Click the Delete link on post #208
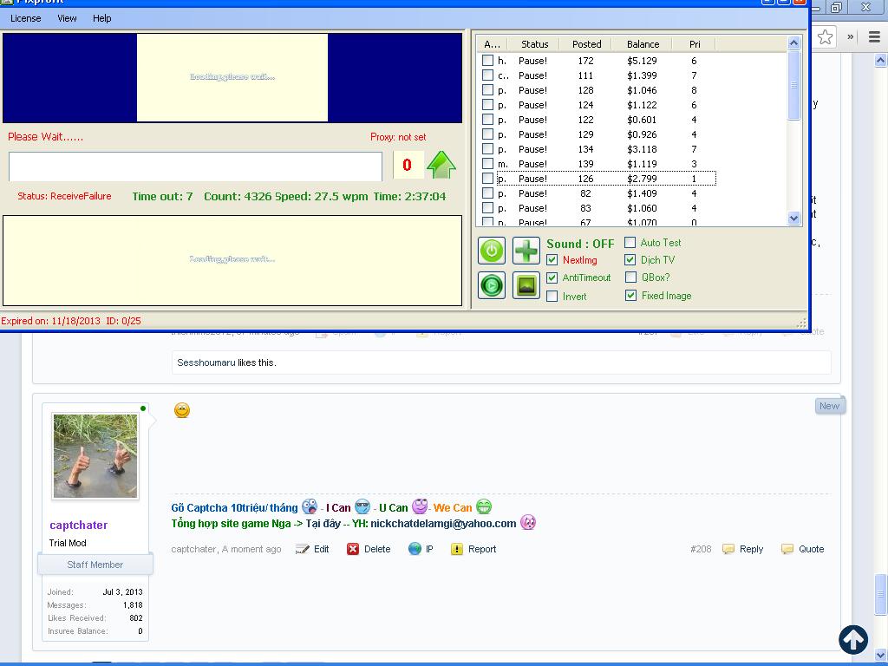Screen dimensions: 888x666 pyautogui.click(x=377, y=549)
